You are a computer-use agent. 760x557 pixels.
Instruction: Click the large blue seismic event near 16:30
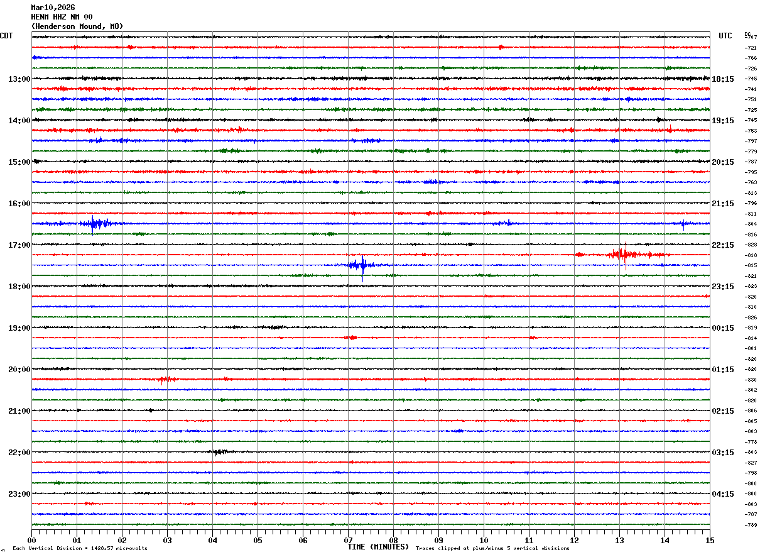97,223
